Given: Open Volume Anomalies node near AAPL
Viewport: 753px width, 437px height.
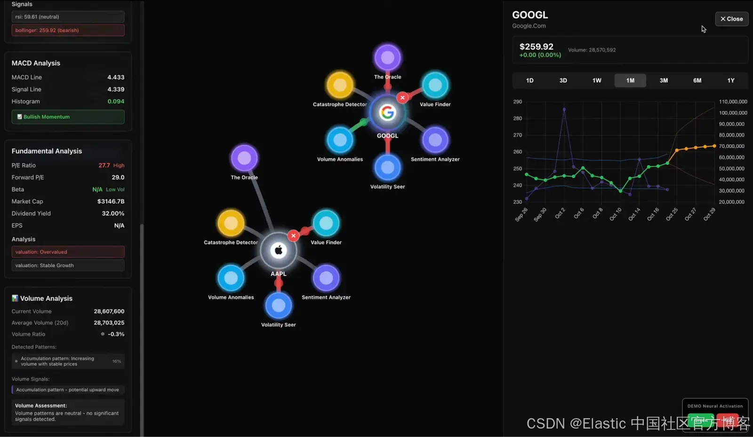Looking at the screenshot, I should click(x=231, y=278).
